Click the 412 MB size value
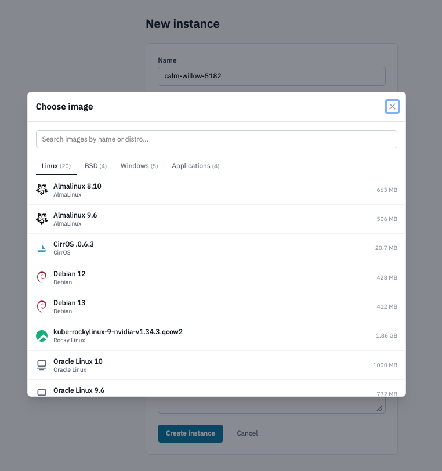442x471 pixels. [x=387, y=306]
